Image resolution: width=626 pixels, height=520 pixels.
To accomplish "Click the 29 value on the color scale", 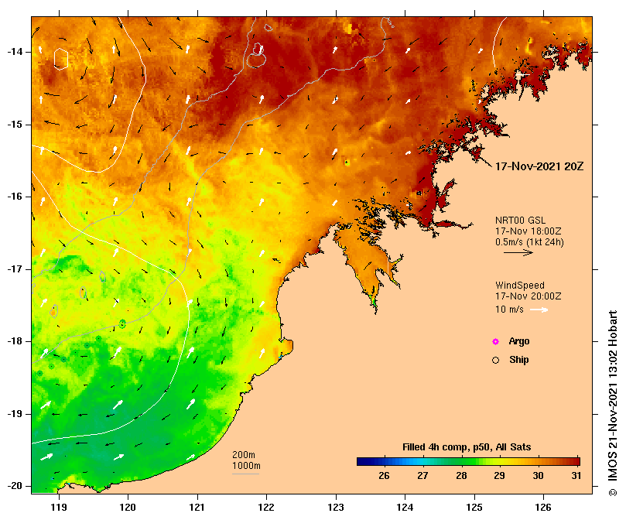I will coord(499,476).
